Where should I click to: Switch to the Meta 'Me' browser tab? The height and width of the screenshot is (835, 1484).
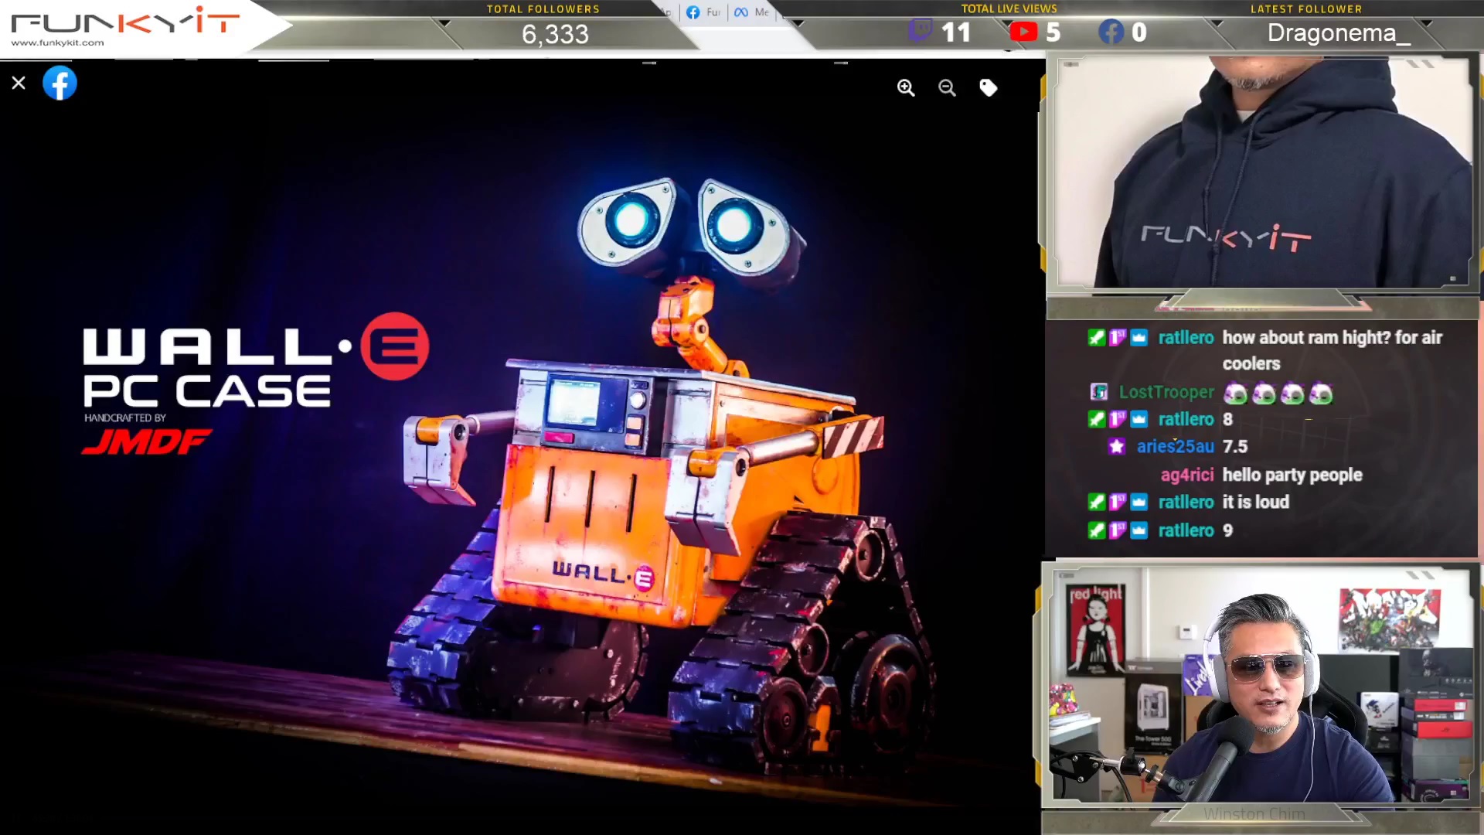click(752, 12)
